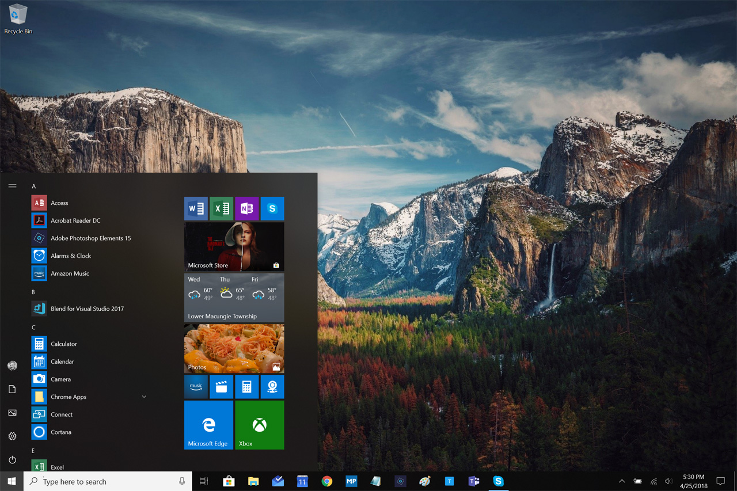Expand the Chrome Apps folder
The height and width of the screenshot is (491, 737).
click(144, 397)
